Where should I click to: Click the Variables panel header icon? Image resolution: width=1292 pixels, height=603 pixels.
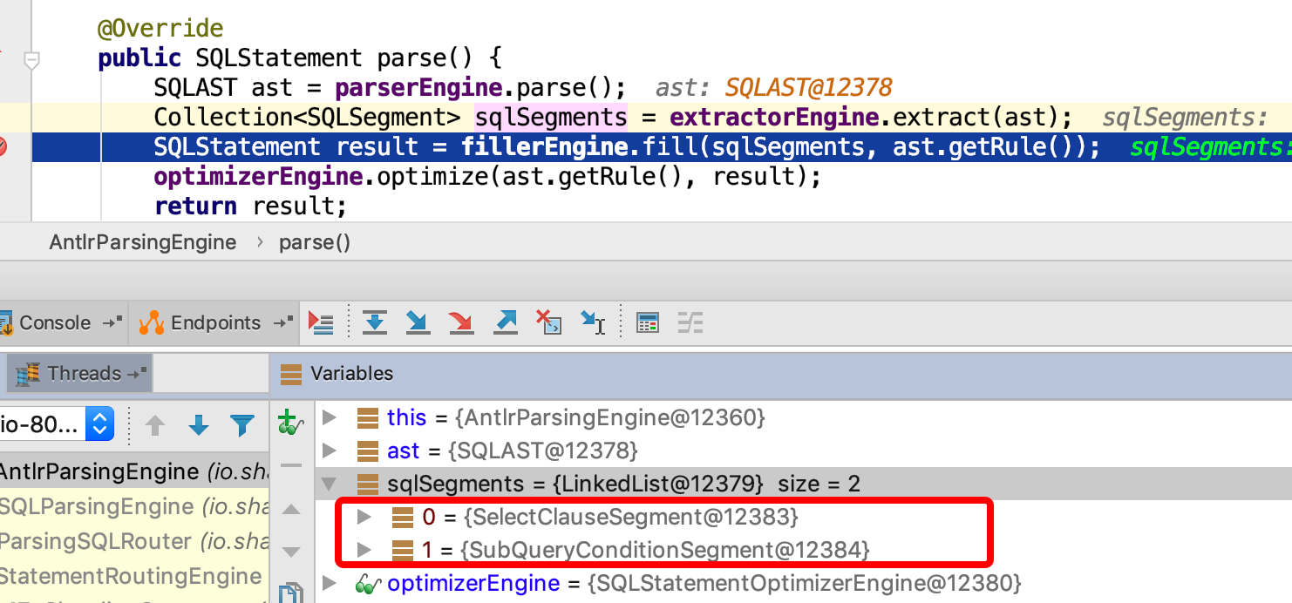pos(290,374)
